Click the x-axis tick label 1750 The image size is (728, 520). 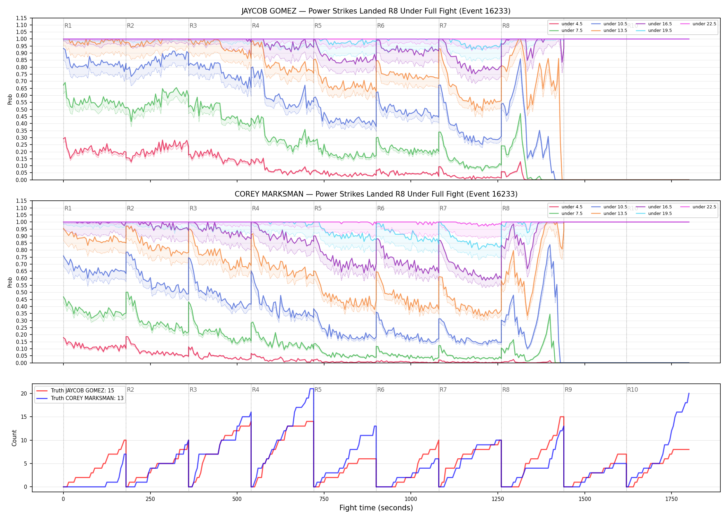coord(671,499)
